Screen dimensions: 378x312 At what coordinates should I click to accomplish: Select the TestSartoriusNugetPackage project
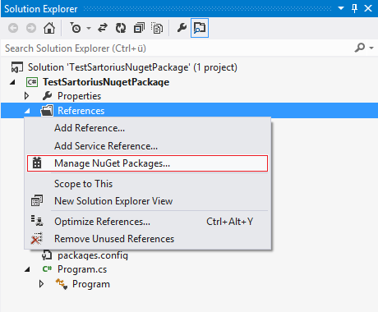[106, 82]
